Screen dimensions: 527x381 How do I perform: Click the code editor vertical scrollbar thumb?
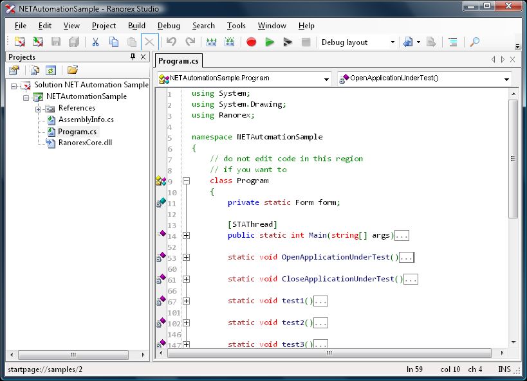513,159
